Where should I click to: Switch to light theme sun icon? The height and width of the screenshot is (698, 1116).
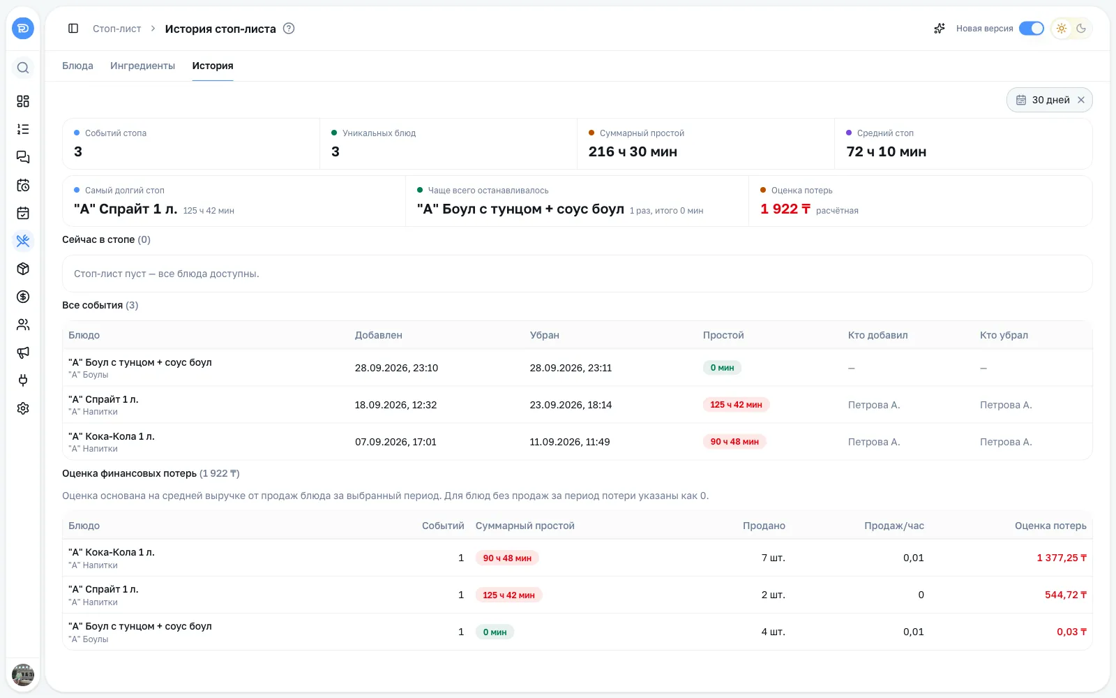[x=1062, y=29]
